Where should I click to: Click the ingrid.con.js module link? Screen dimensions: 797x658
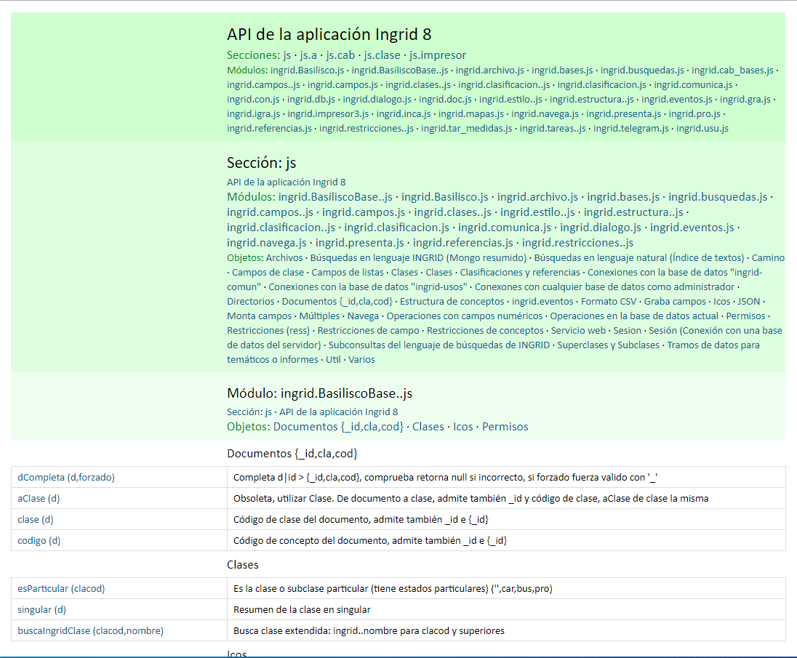253,99
